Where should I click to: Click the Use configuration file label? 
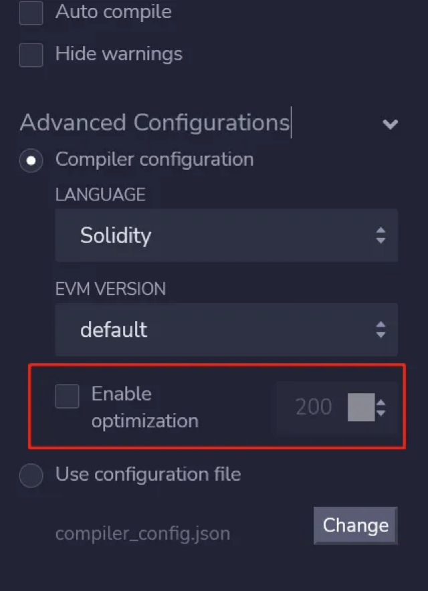148,475
